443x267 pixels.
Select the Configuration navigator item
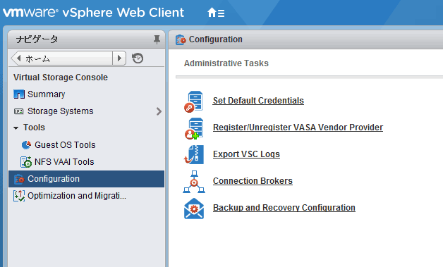[87, 179]
